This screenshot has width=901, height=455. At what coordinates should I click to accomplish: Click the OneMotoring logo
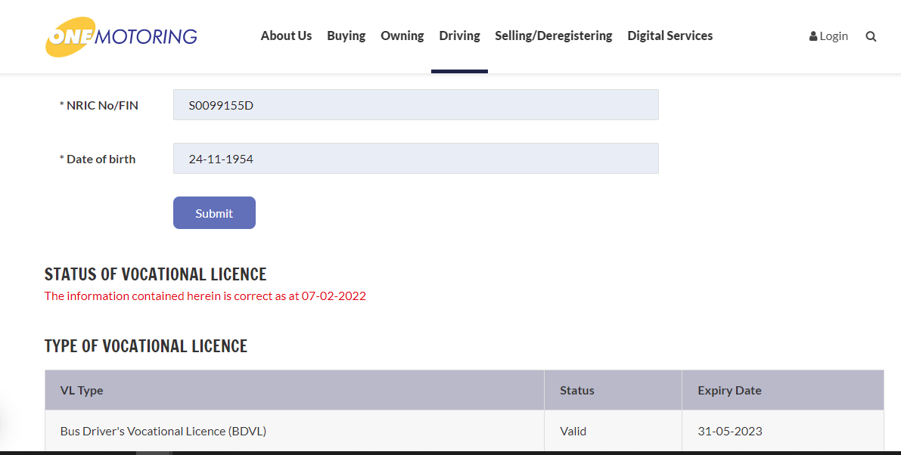pyautogui.click(x=121, y=36)
